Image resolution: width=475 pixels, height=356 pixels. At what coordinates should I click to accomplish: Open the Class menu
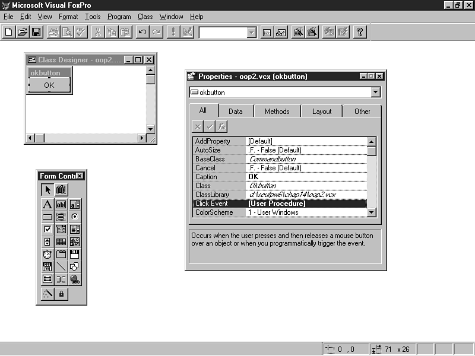tap(145, 17)
